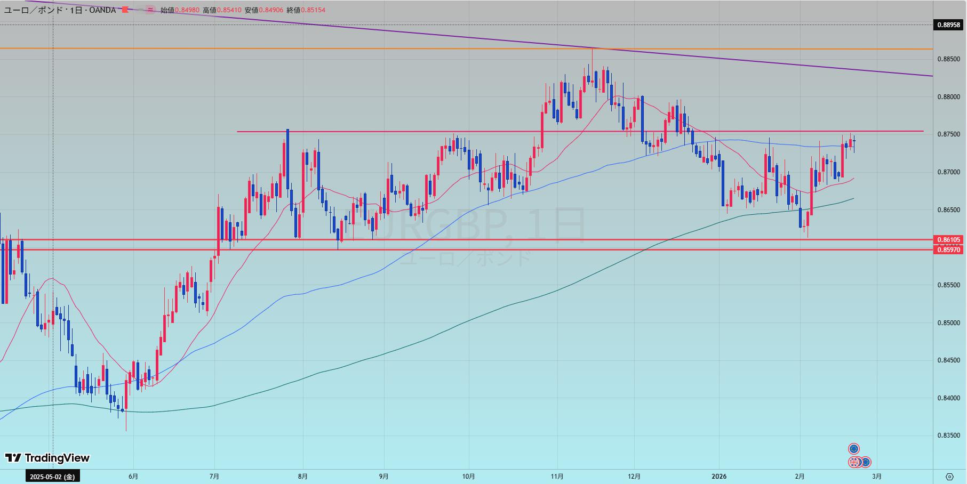Viewport: 967px width, 484px height.
Task: Click the TradingView logo
Action: [47, 458]
